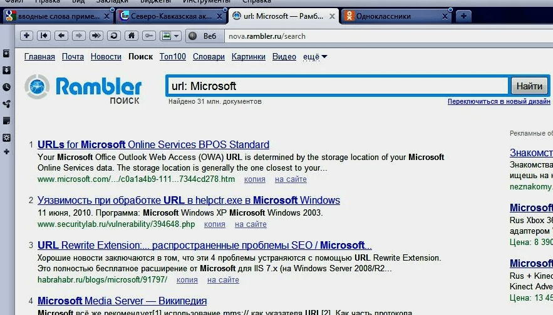Viewport: 553px width, 315px height.
Task: Open result "Уязвимость при обработке URL в helpctr.exe"
Action: coord(189,200)
